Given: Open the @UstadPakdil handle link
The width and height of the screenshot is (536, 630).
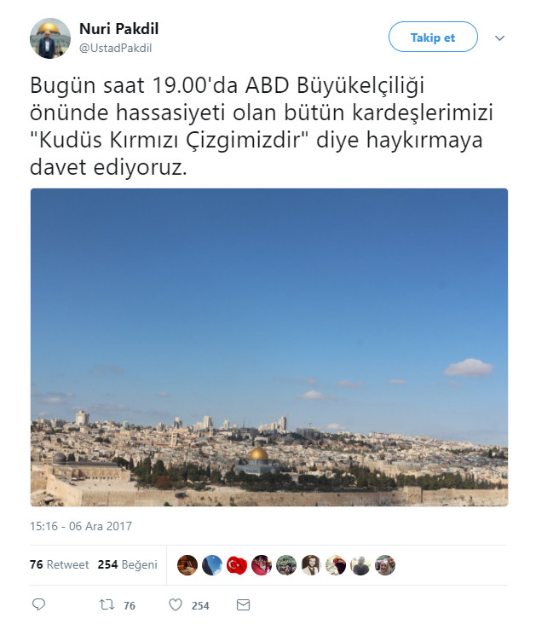Looking at the screenshot, I should coord(116,49).
